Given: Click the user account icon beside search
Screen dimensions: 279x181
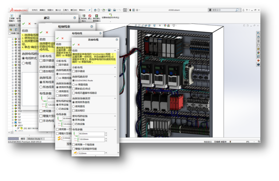Looking at the screenshot, I should click(243, 10).
